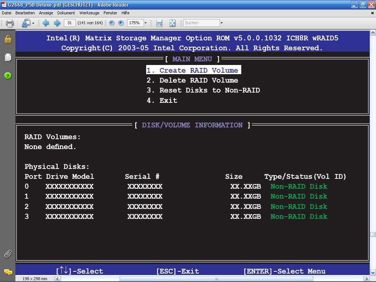The height and width of the screenshot is (282, 376).
Task: Click horizontal scrollbar left arrow
Action: [58, 279]
